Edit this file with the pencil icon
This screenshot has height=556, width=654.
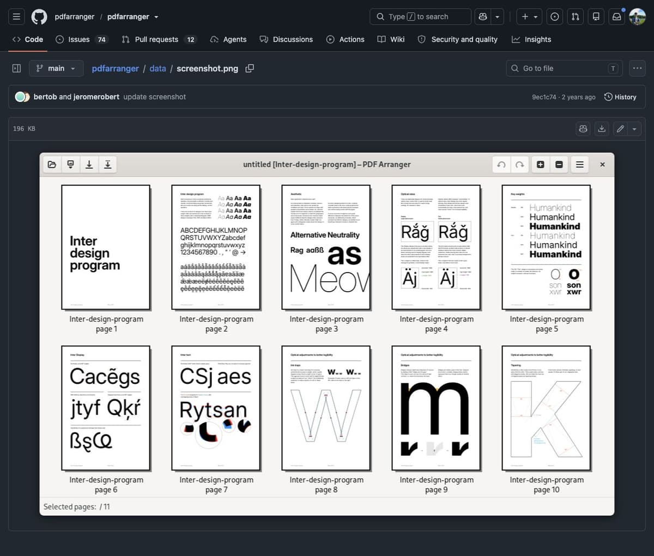(620, 129)
